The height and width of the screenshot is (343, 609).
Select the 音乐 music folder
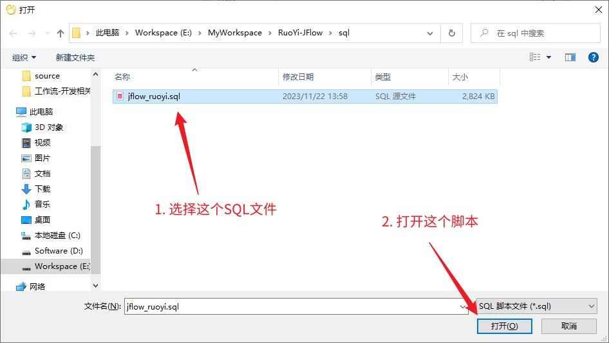(42, 205)
